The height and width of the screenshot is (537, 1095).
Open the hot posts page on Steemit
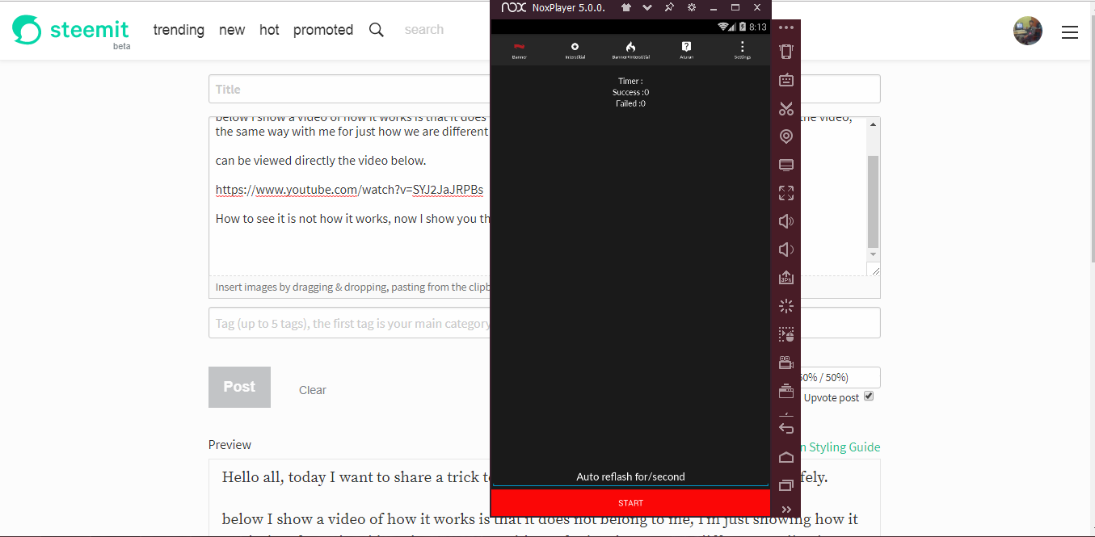tap(269, 30)
